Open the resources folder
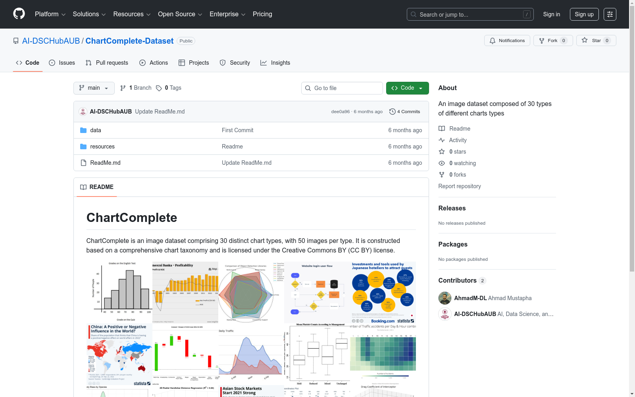 point(102,146)
